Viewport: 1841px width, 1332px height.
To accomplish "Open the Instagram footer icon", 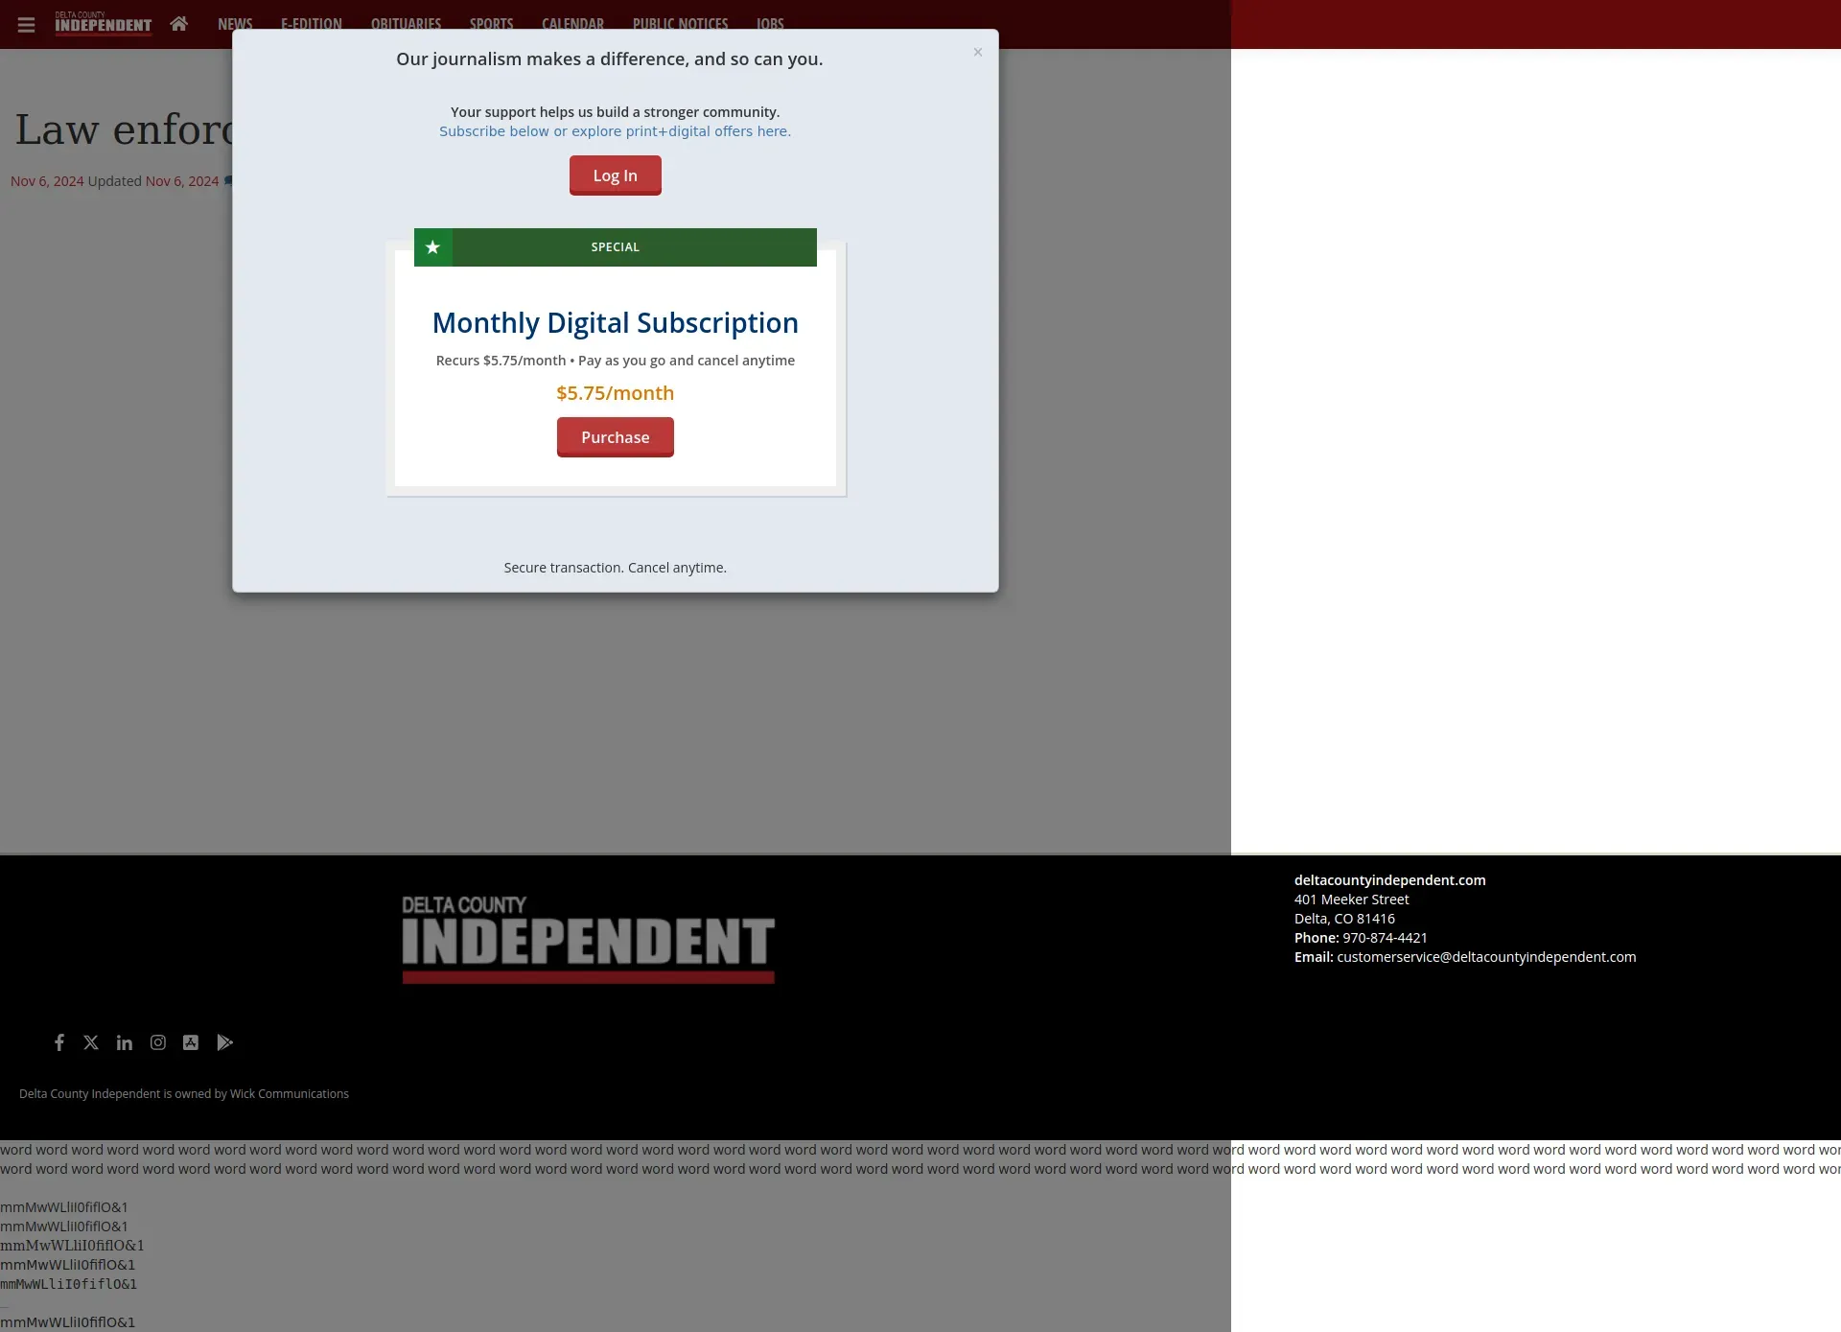I will (x=158, y=1042).
